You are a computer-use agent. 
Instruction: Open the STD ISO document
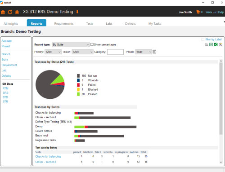pos(5,97)
